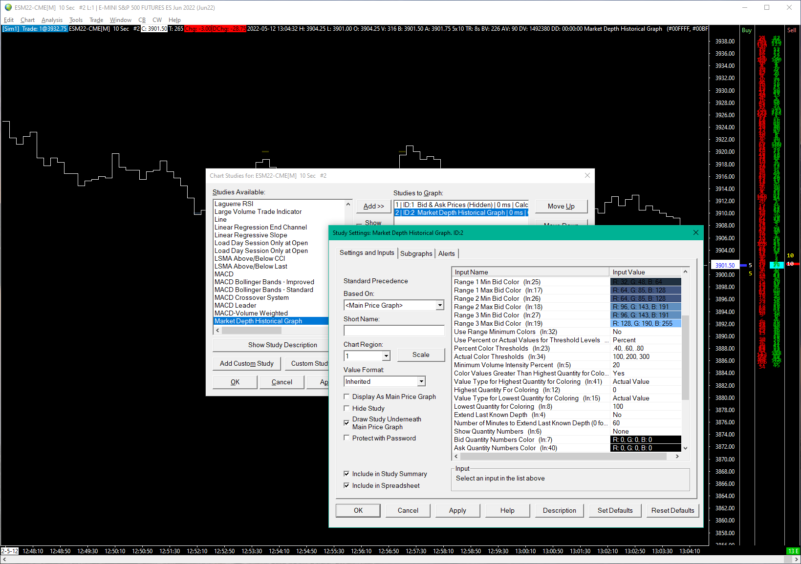
Task: Enable Protect with Password checkbox
Action: pyautogui.click(x=346, y=438)
